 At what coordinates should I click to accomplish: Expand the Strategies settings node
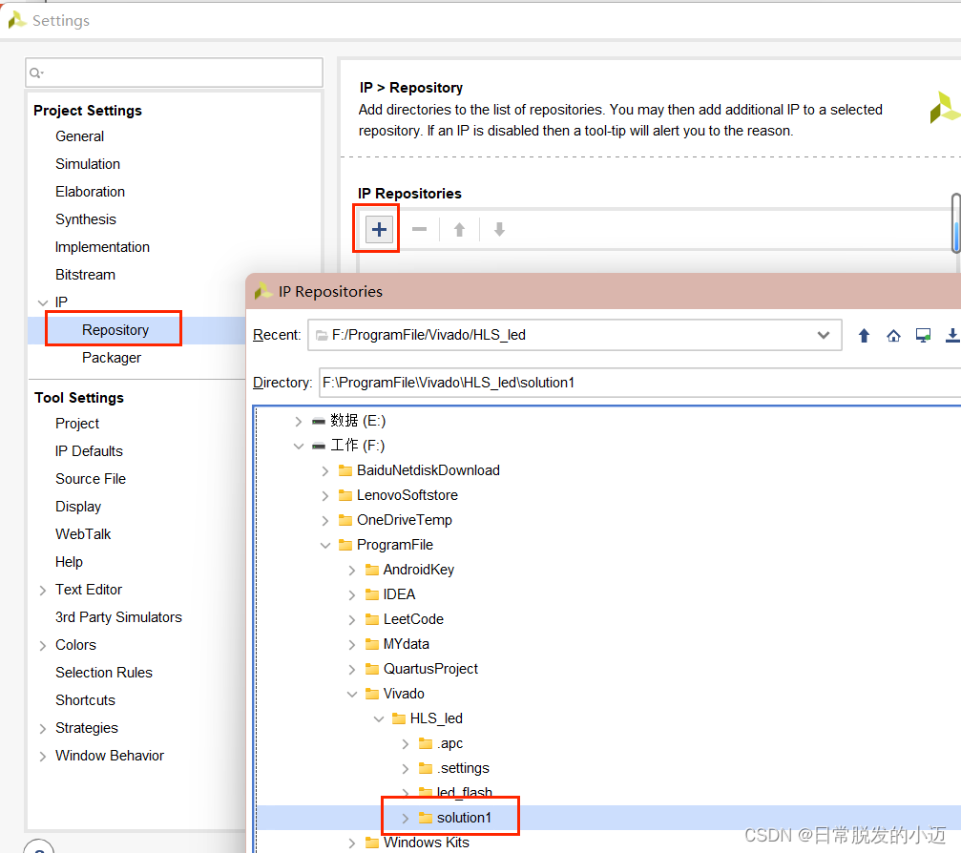(x=43, y=728)
